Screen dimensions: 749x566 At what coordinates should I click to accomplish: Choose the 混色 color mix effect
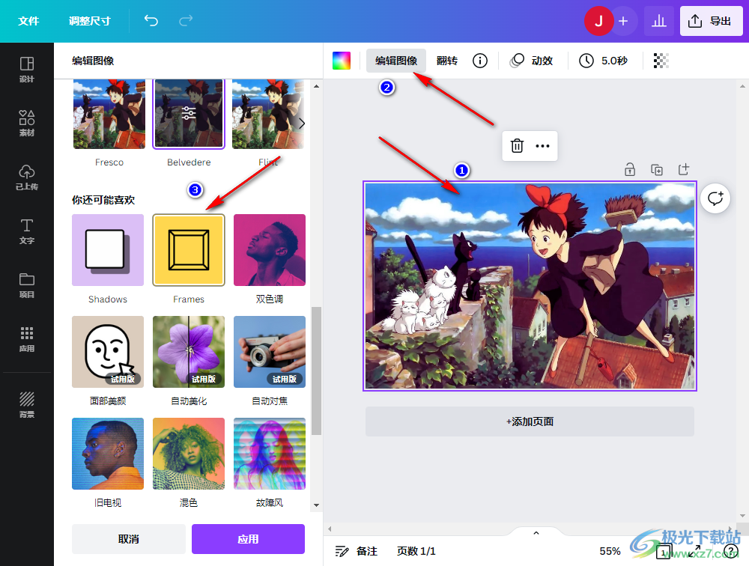click(189, 454)
